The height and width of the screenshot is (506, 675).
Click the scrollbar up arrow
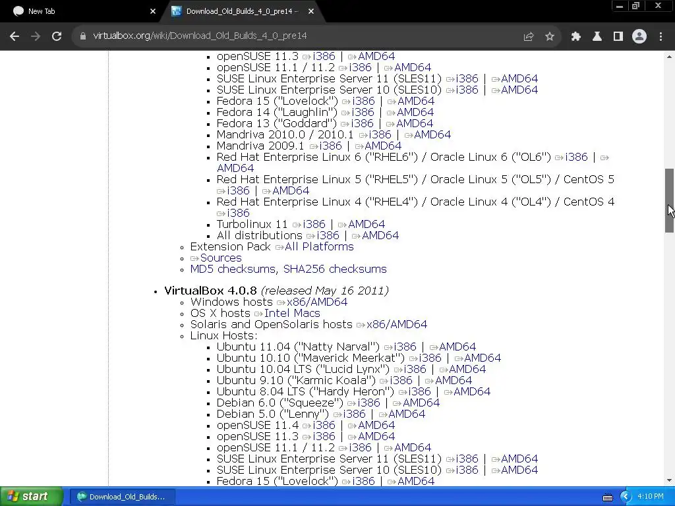(x=670, y=57)
